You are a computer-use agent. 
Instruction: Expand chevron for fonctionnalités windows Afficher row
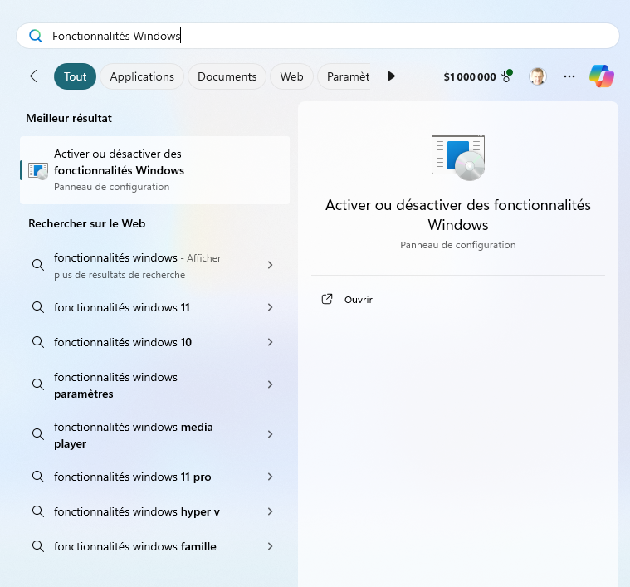[271, 265]
